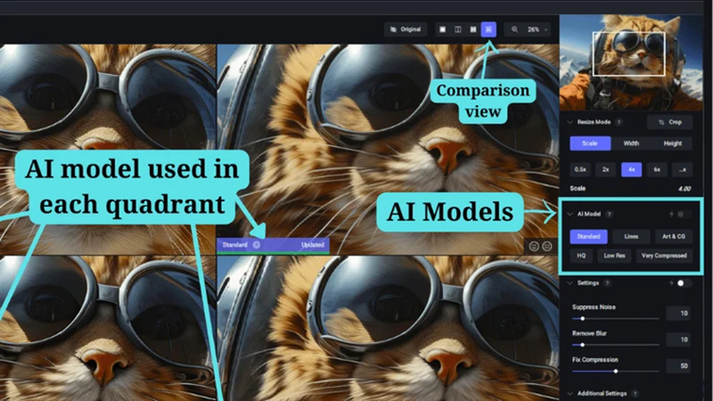Click the zoom magnifier icon
713x401 pixels.
tap(514, 29)
